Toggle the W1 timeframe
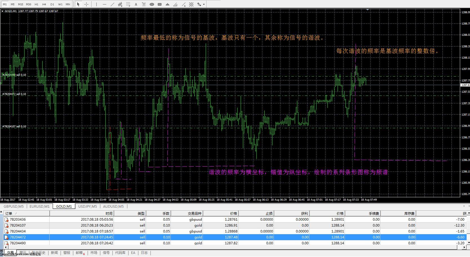470x257 pixels. tap(60, 4)
